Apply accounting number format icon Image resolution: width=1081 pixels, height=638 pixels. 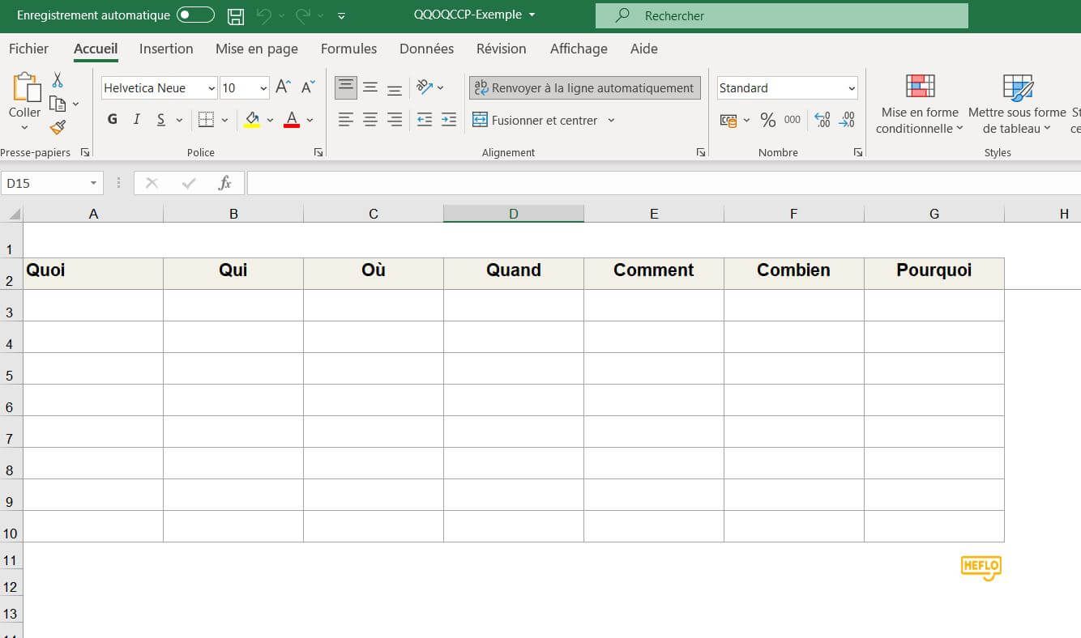pos(728,120)
